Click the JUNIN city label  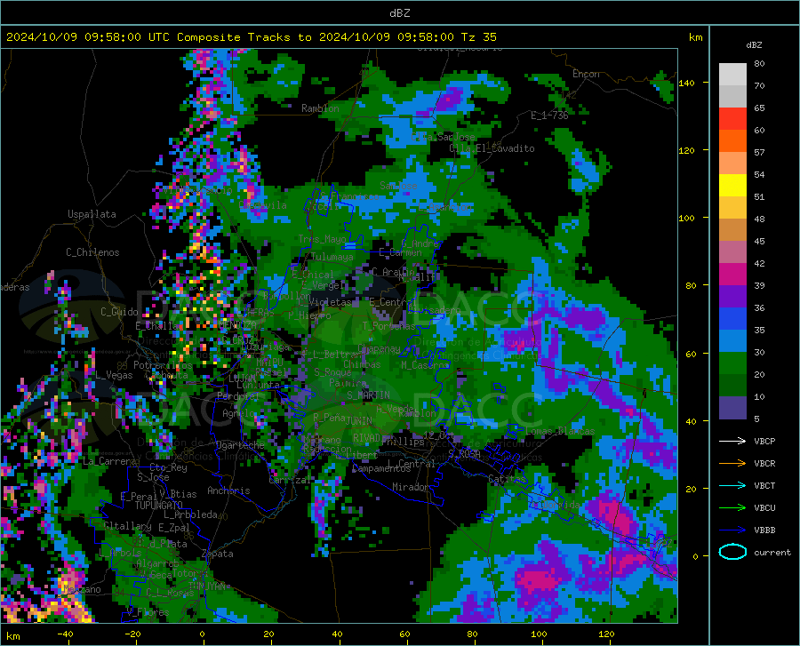[x=359, y=420]
